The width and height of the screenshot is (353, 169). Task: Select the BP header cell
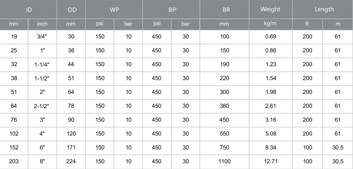[x=171, y=9]
